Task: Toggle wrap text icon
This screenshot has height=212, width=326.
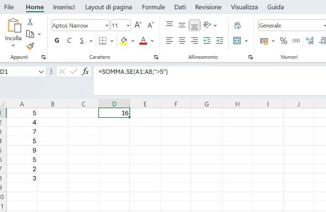Action: coord(237,25)
